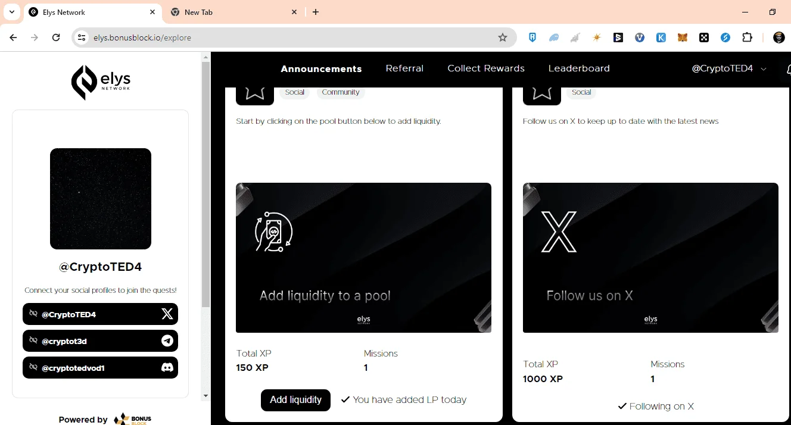Click the sidebar scrollbar up arrow
This screenshot has height=425, width=791.
point(205,57)
